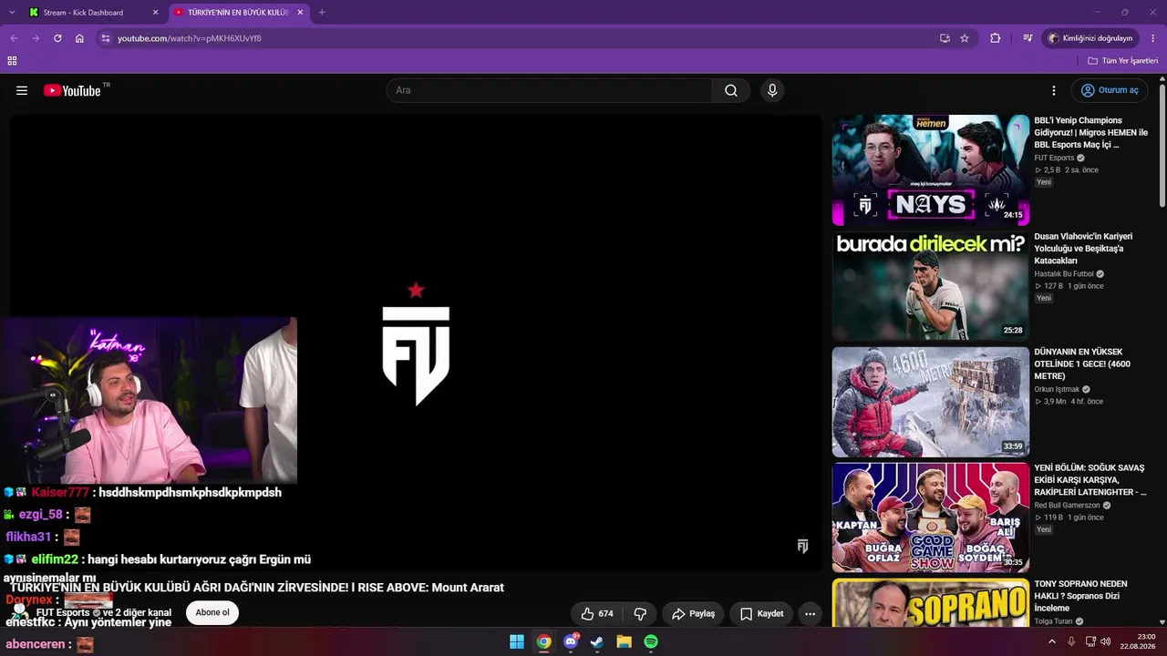Open YENİ BÖLÜM: SOĞUK SAVAŞ video title
The height and width of the screenshot is (656, 1167).
[x=1090, y=480]
